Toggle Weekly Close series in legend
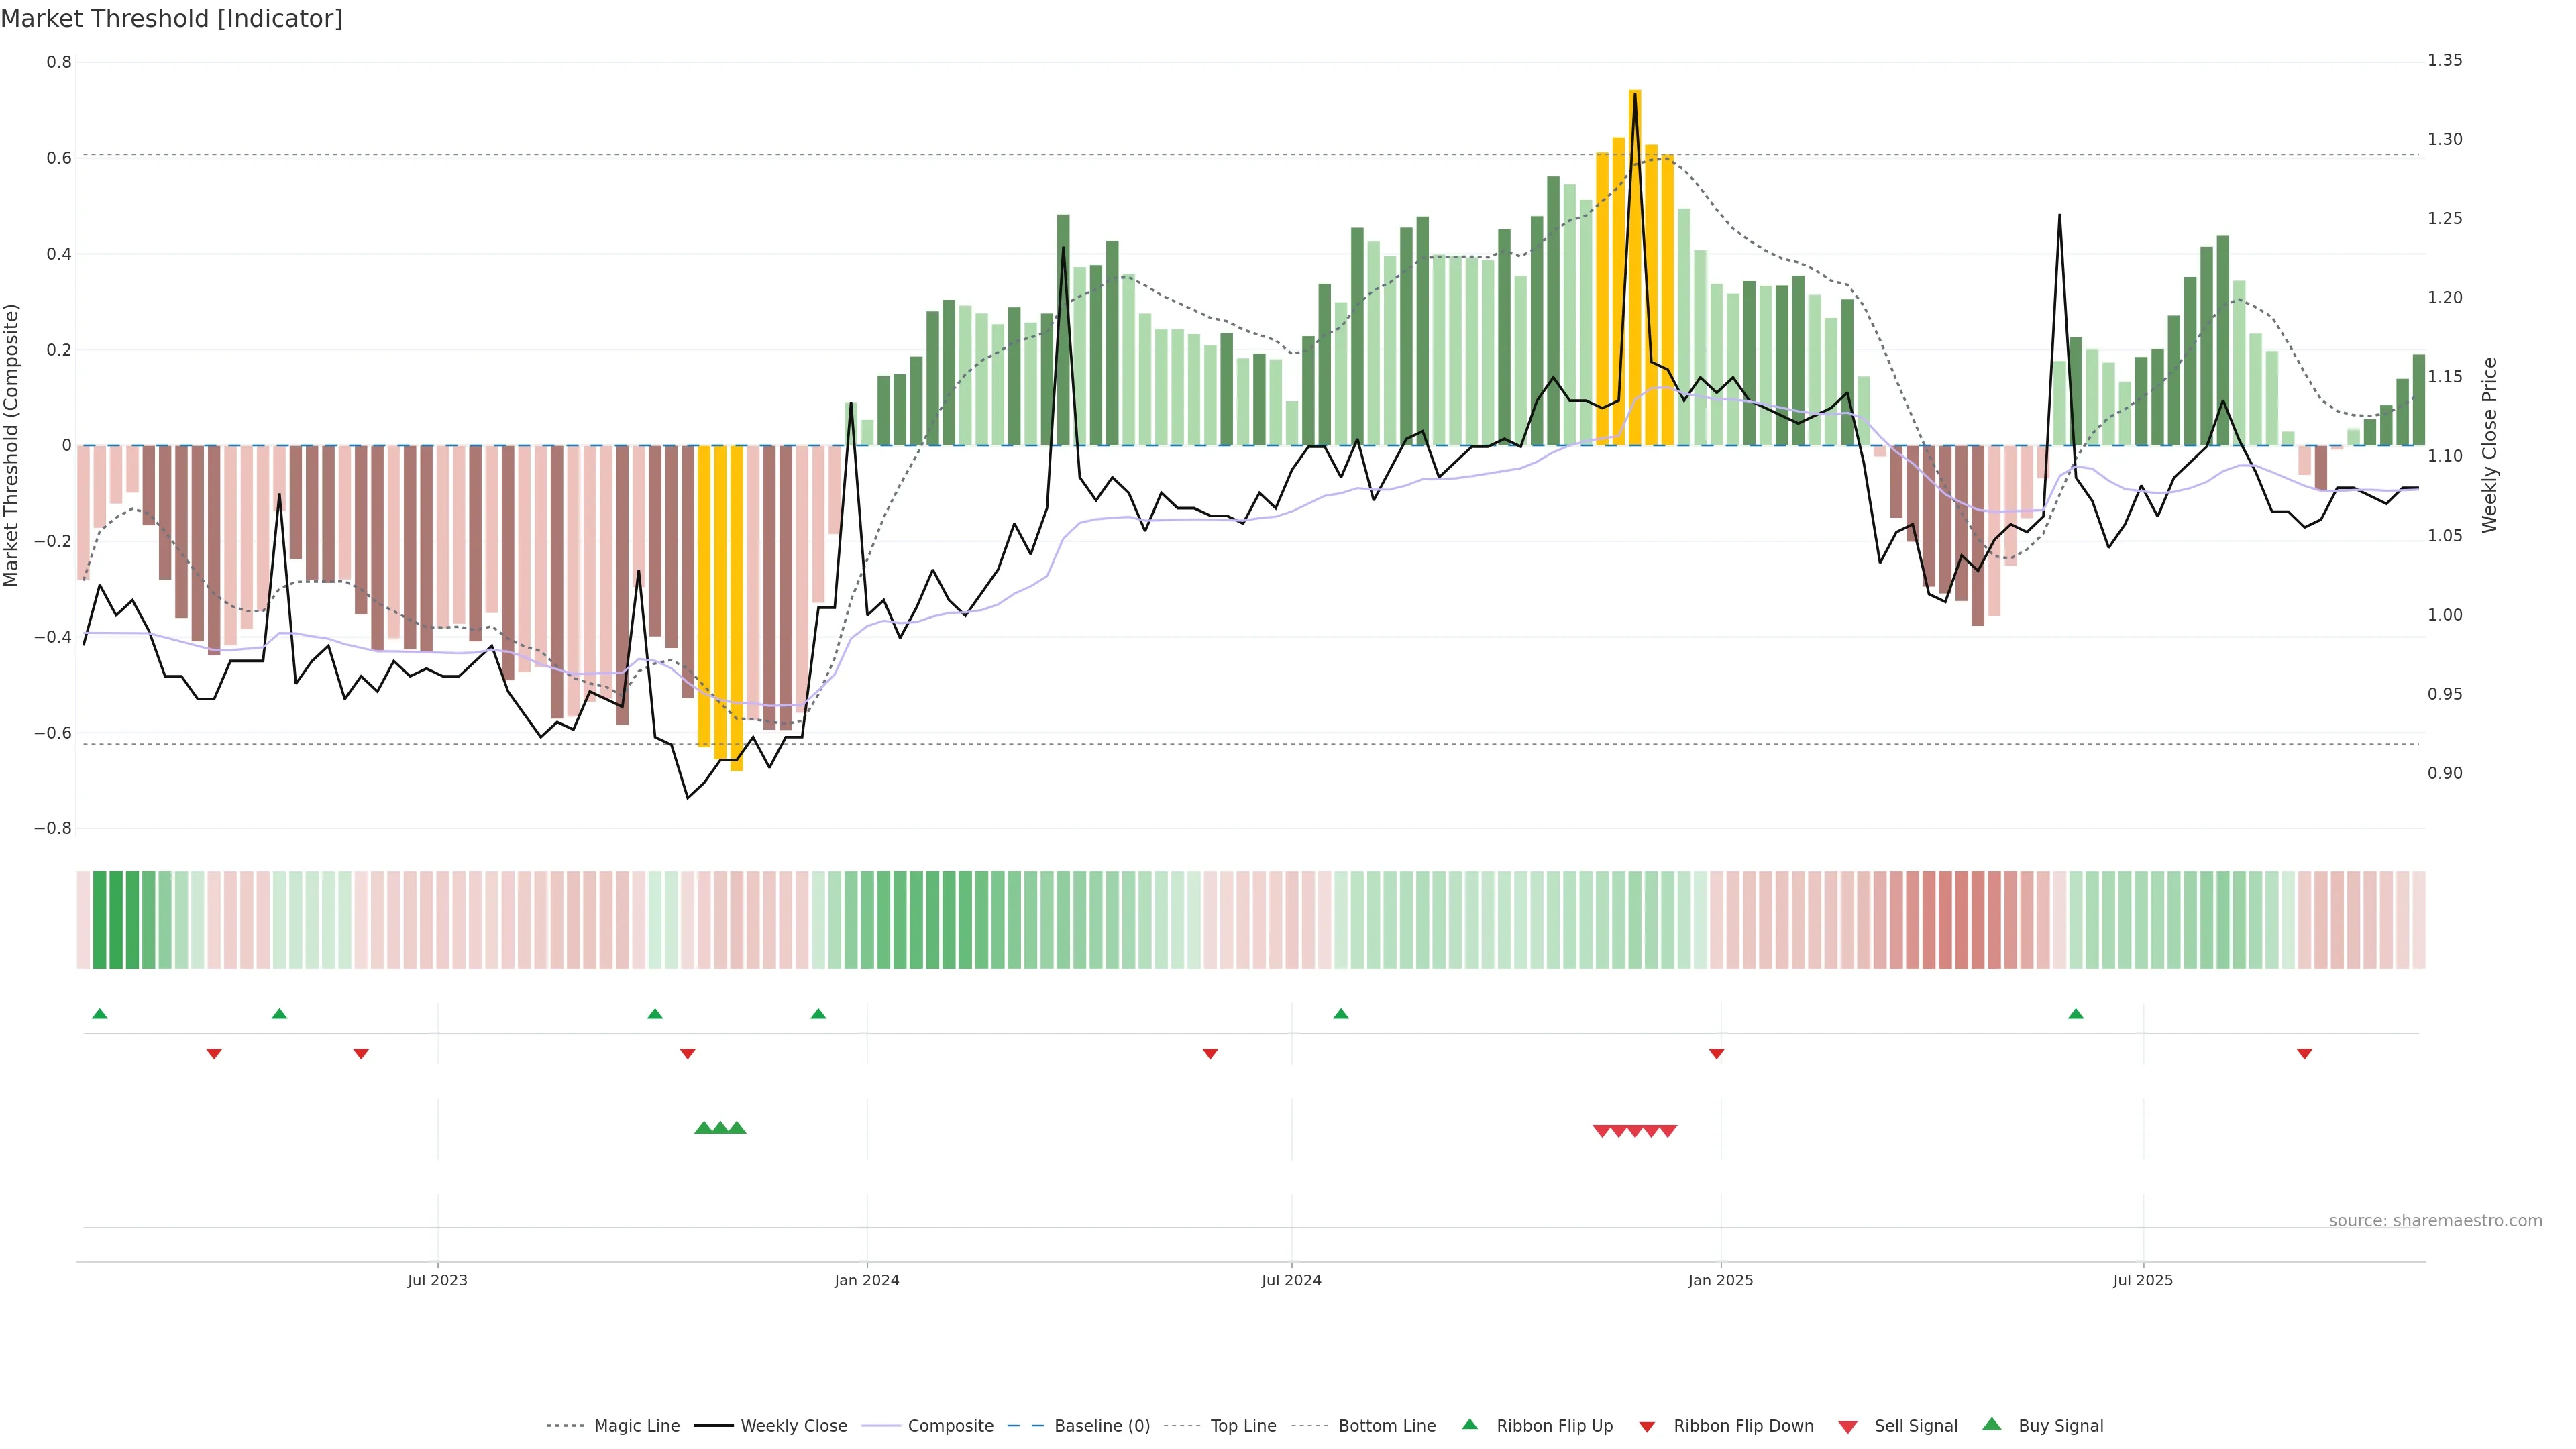2576x1449 pixels. coord(793,1426)
